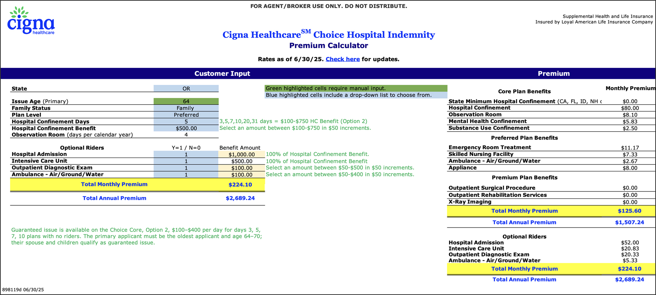Open the Family Status dropdown
The height and width of the screenshot is (295, 656).
(x=186, y=108)
